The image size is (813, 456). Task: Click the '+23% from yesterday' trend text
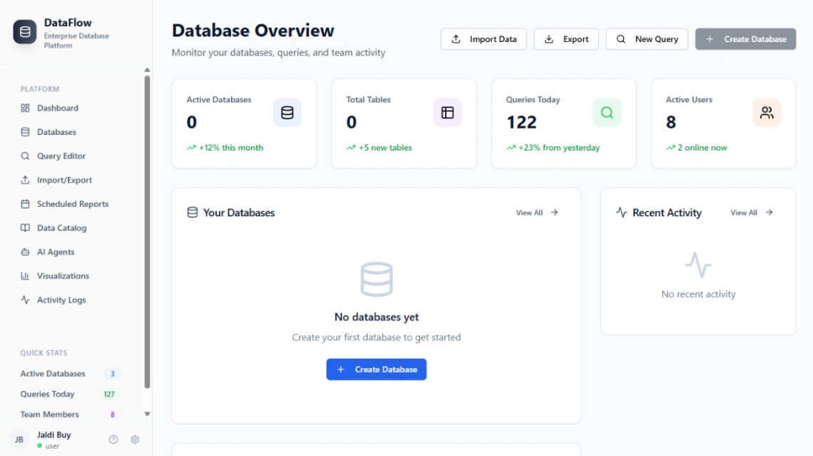tap(559, 147)
